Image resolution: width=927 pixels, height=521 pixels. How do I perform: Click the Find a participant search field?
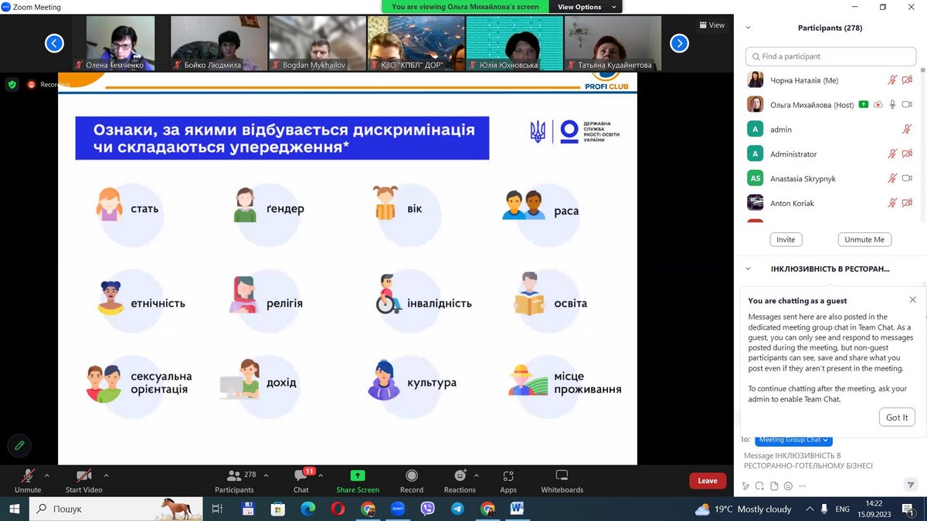(830, 56)
